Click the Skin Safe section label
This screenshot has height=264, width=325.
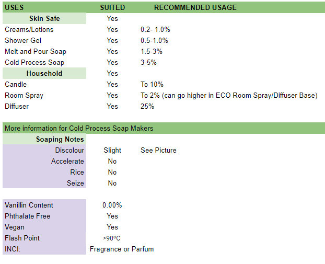click(44, 18)
